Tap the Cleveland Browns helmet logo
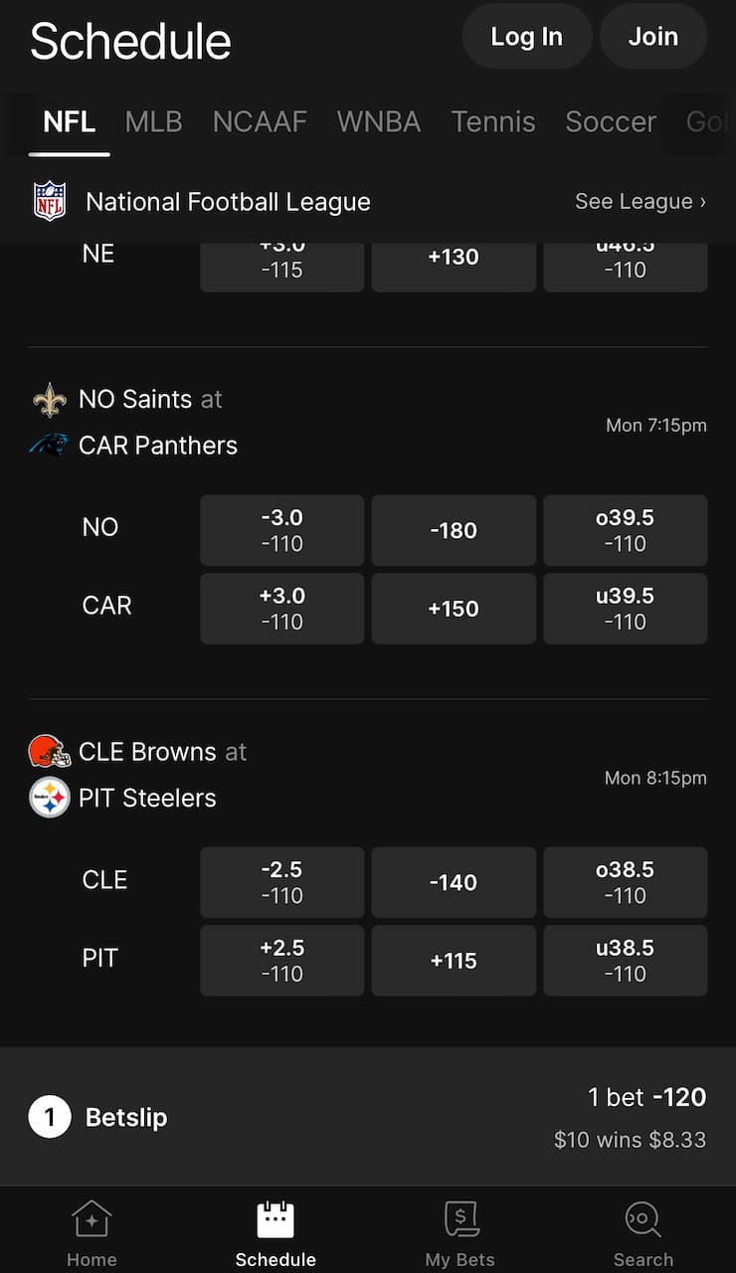This screenshot has height=1273, width=736. tap(50, 751)
